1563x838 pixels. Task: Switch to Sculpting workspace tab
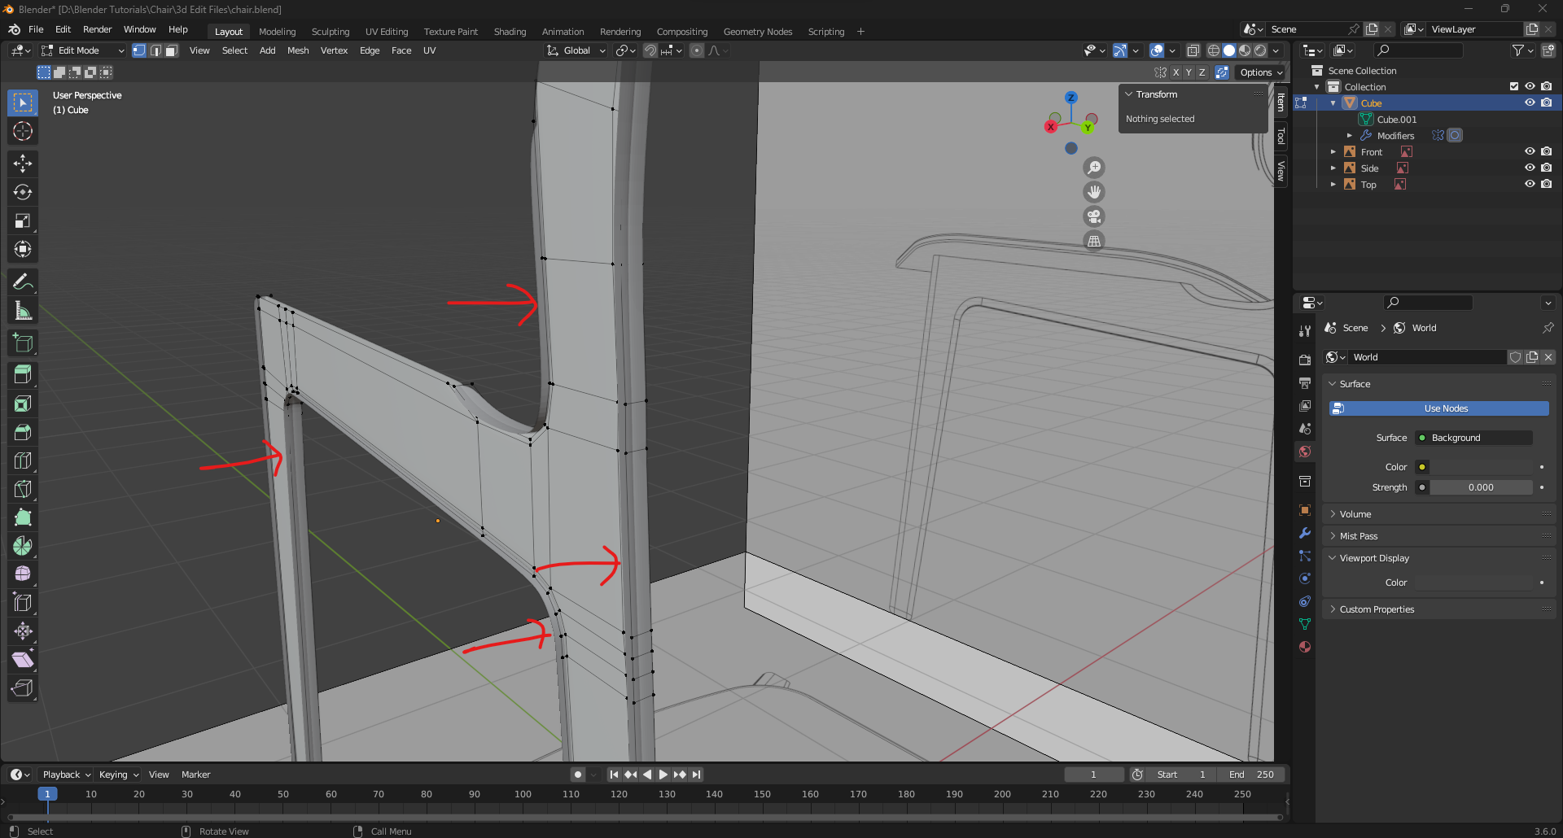pos(331,32)
